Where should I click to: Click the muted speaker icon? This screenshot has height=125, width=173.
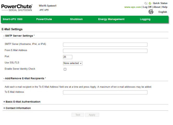pos(146,3)
